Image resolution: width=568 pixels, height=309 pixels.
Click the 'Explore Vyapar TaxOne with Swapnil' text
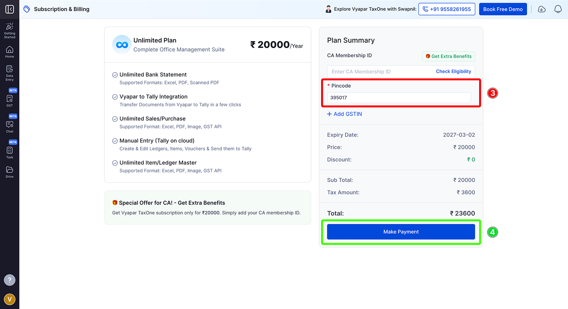click(x=375, y=9)
